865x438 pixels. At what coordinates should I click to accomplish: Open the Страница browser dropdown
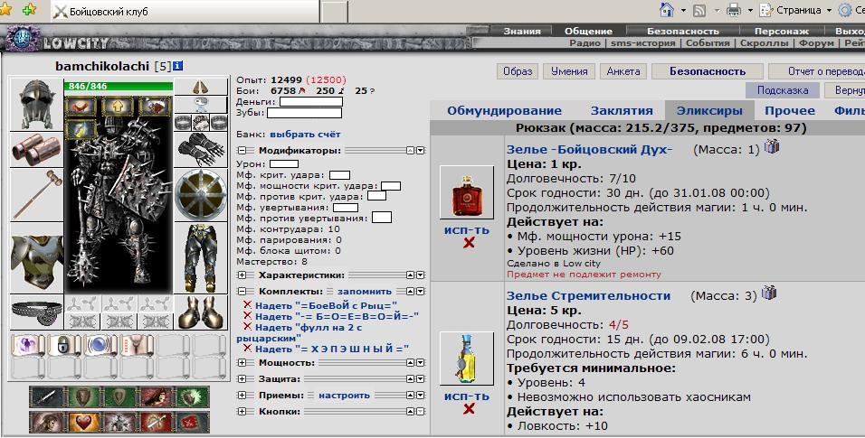tap(796, 10)
